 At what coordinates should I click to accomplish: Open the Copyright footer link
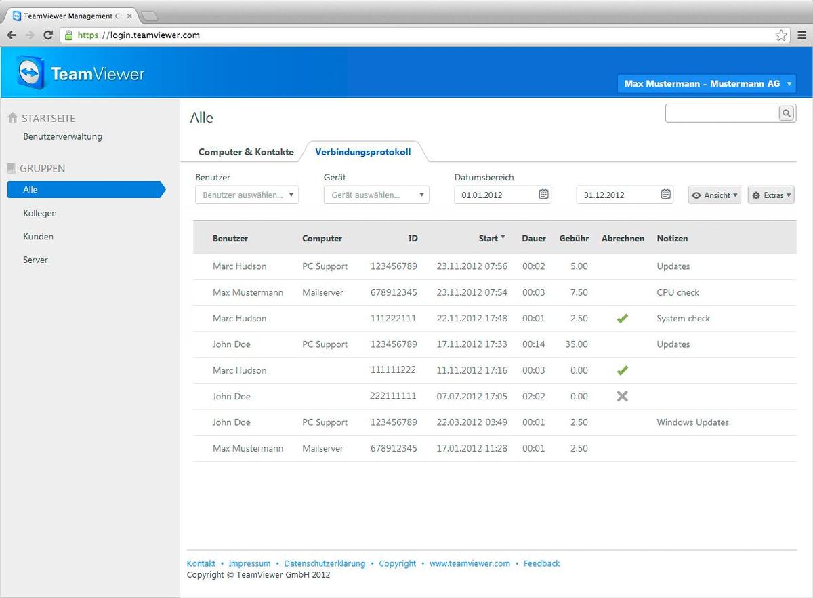pos(398,563)
